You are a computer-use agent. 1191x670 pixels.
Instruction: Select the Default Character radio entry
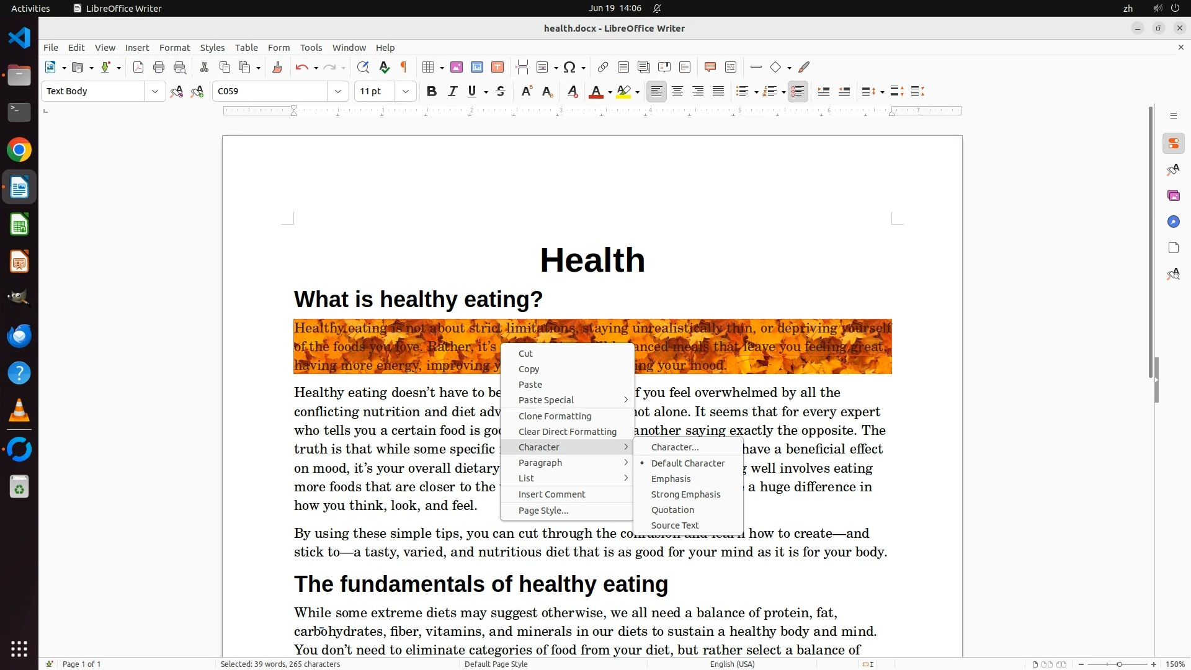point(687,463)
